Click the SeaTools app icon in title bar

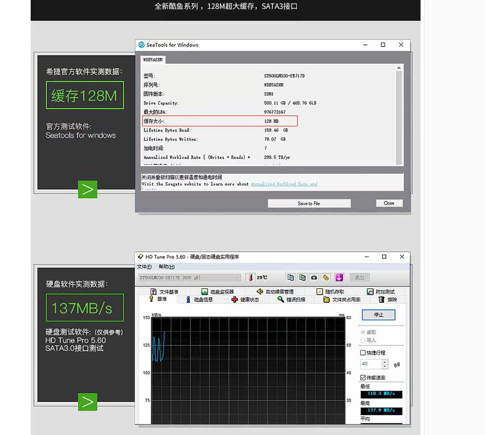point(141,45)
